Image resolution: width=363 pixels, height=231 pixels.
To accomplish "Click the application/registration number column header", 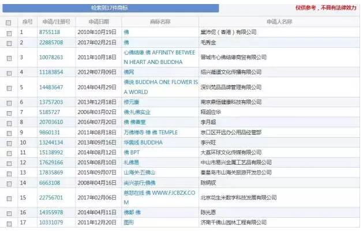I will [x=56, y=22].
